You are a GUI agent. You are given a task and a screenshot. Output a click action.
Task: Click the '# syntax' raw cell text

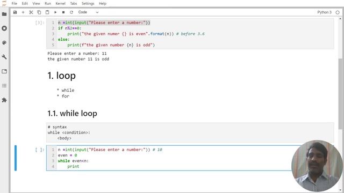pyautogui.click(x=58, y=127)
